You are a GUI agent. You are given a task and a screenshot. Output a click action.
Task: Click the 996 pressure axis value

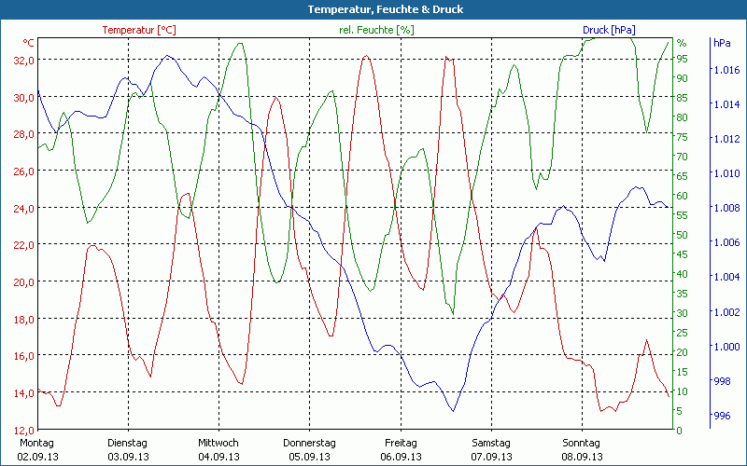coord(722,416)
